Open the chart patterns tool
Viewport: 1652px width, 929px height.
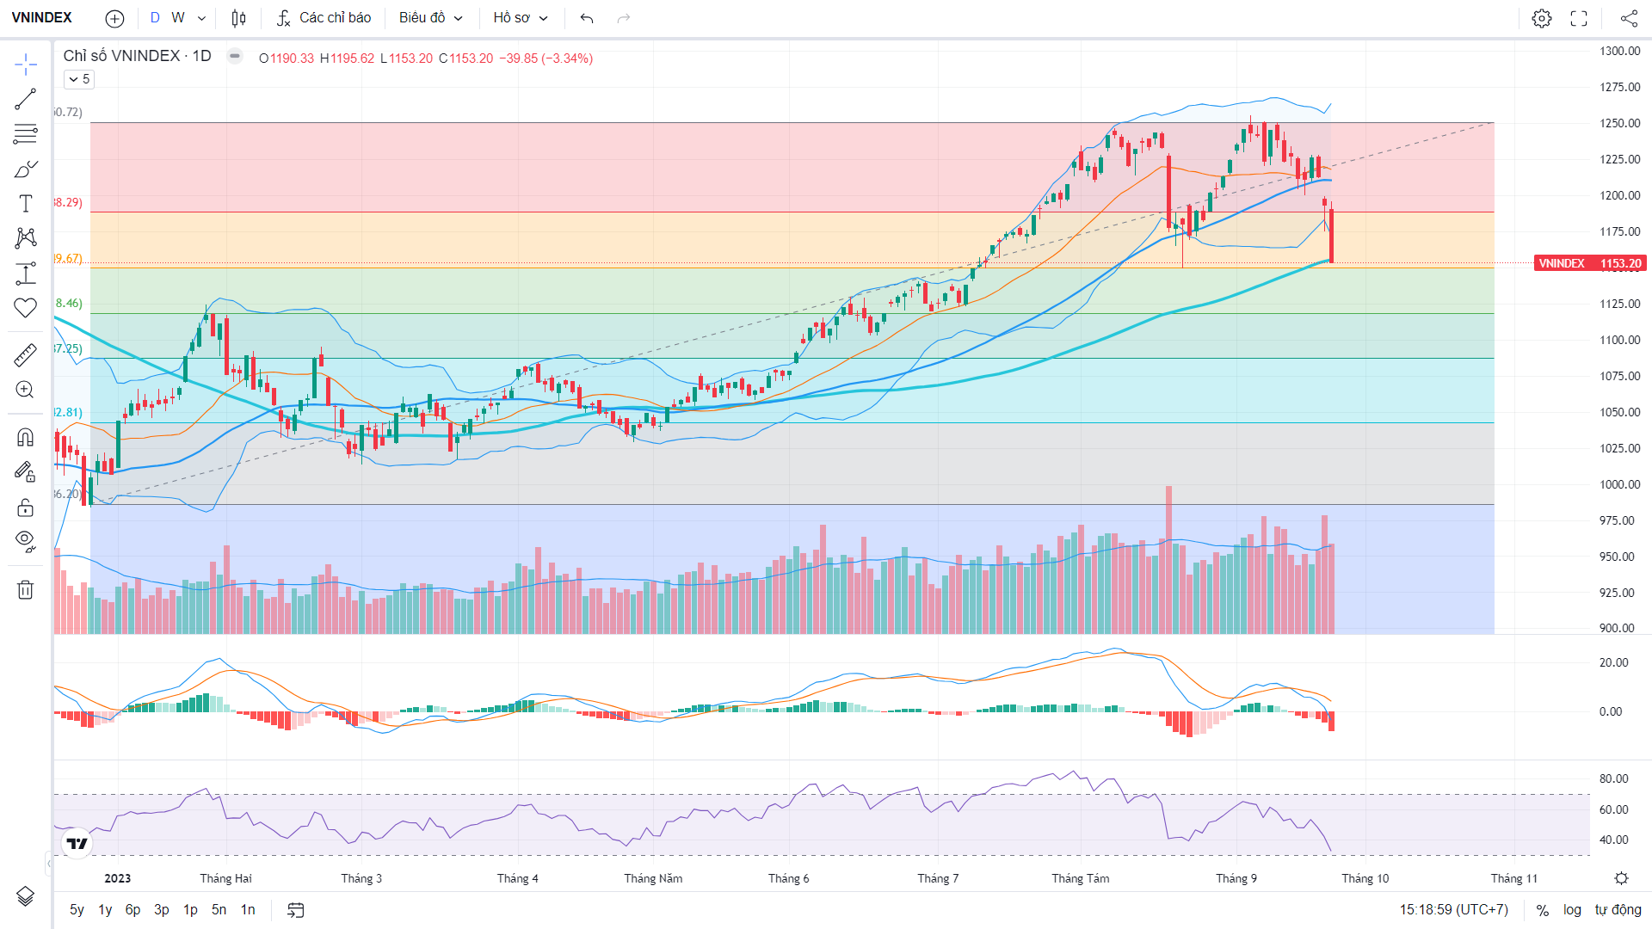pos(26,238)
